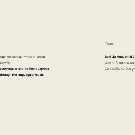Click the Team heading
The height and width of the screenshot is (135, 135).
109,44
